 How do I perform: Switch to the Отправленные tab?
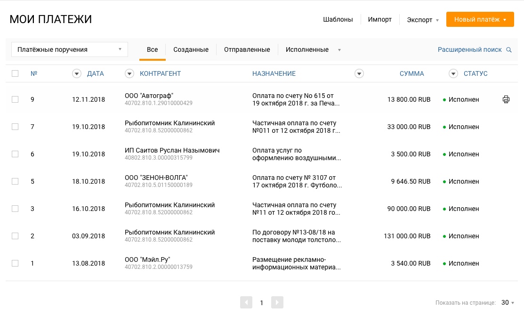click(247, 49)
